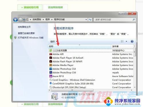Select Adobe Flash Player 19 NPAPI
This screenshot has height=107, width=143.
tap(67, 61)
